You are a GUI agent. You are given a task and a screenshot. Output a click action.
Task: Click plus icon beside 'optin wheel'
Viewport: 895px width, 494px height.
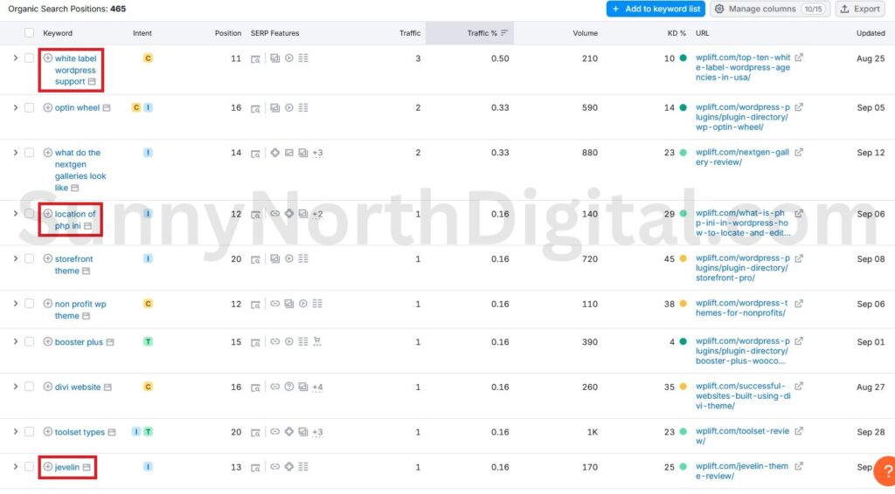(48, 107)
